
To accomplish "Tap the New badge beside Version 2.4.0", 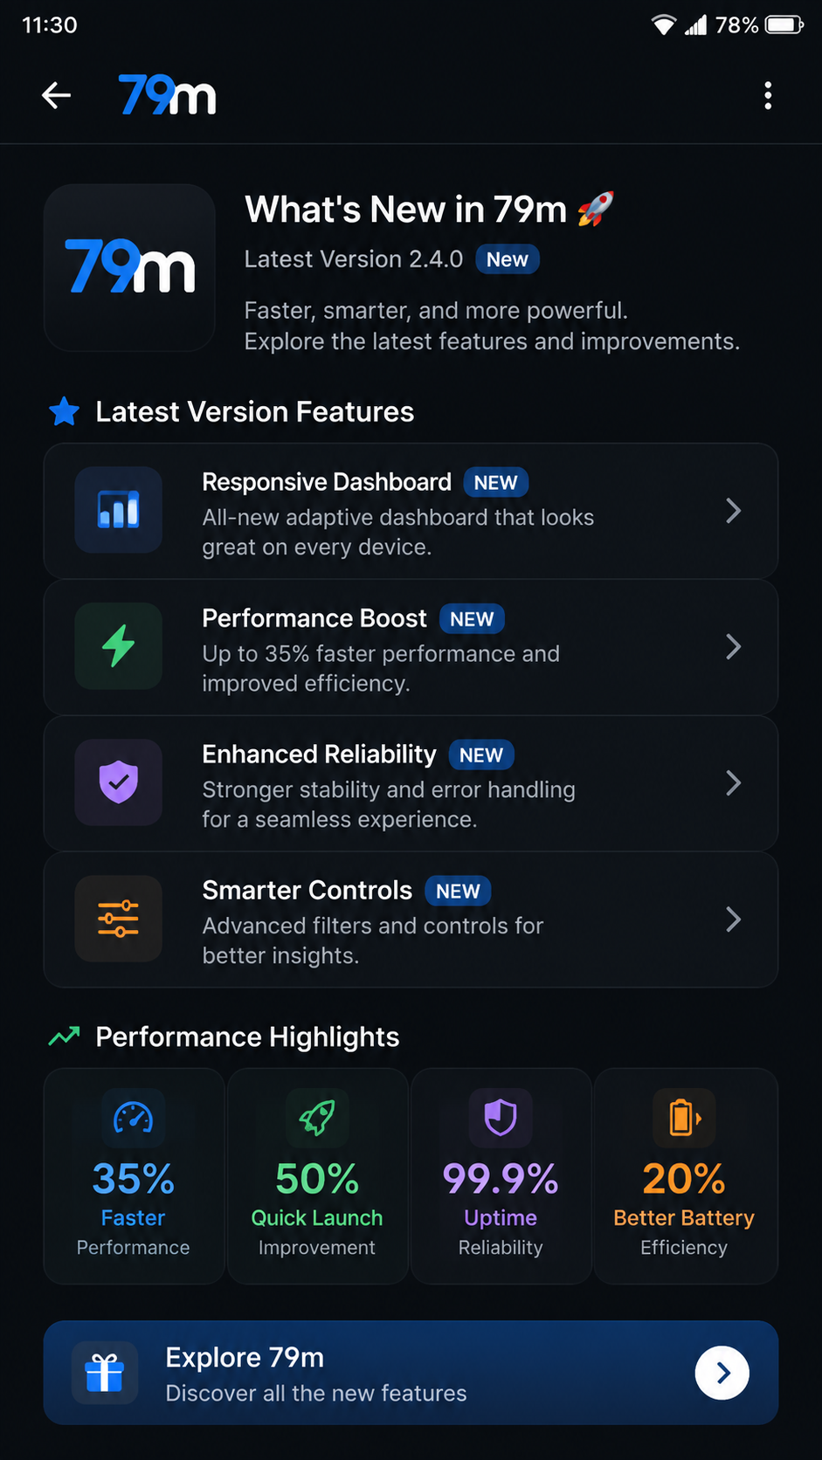I will [x=508, y=259].
